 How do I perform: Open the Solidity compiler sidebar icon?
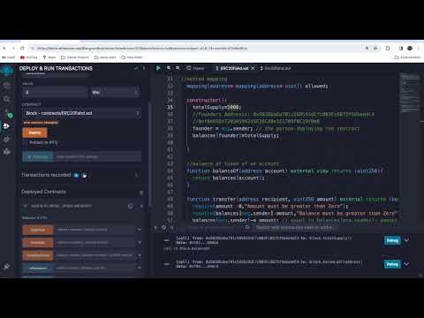pos(7,113)
